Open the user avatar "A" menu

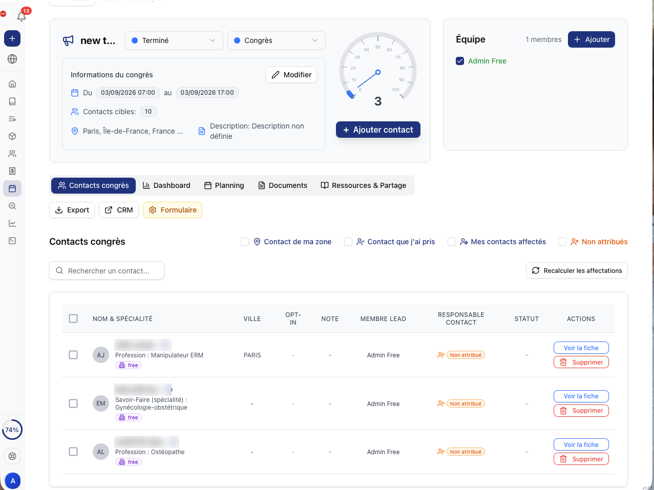pyautogui.click(x=13, y=481)
